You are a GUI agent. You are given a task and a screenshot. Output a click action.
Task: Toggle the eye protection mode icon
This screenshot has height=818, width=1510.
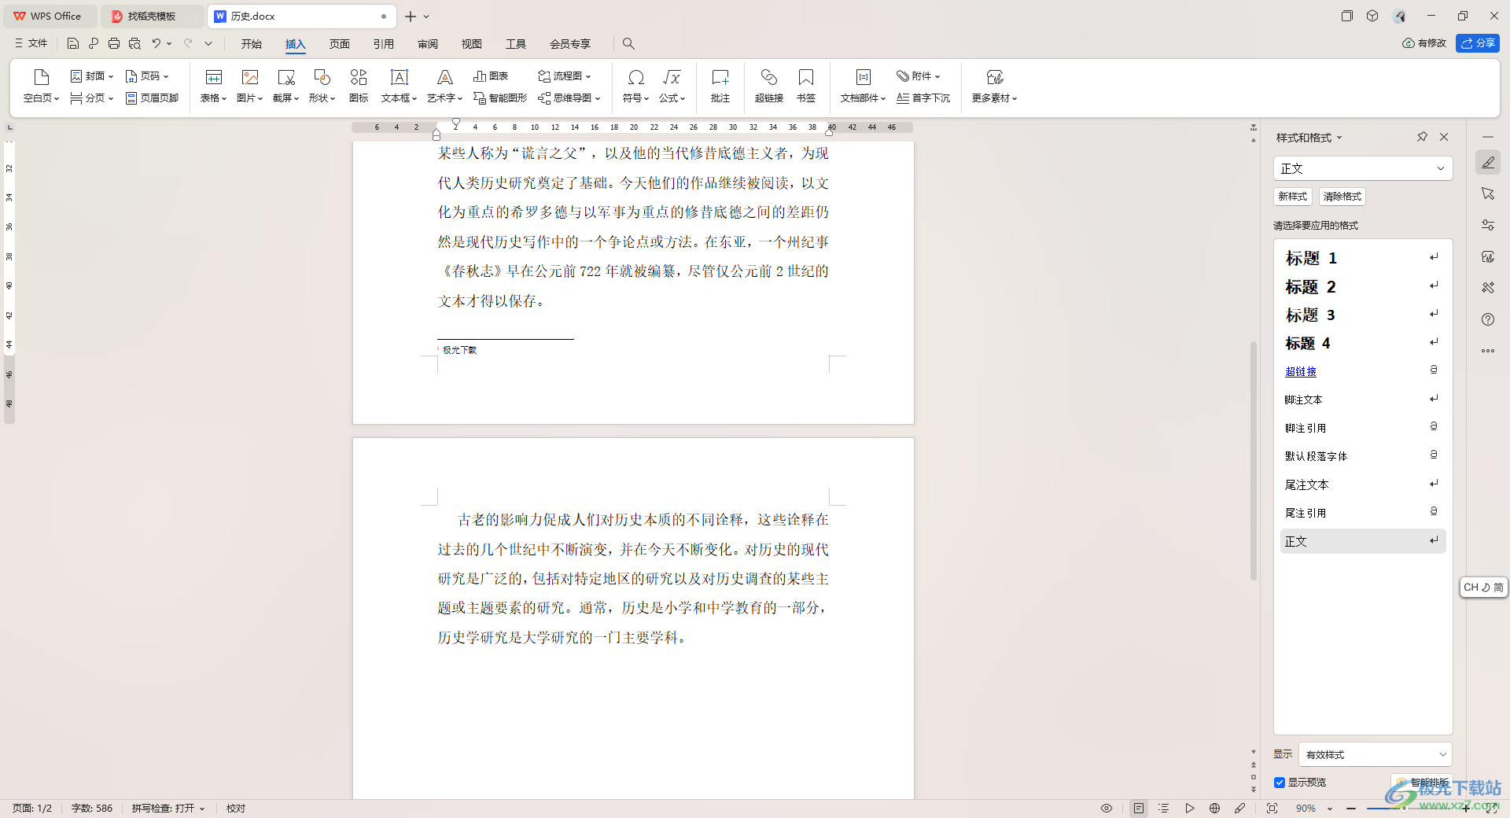[1107, 809]
